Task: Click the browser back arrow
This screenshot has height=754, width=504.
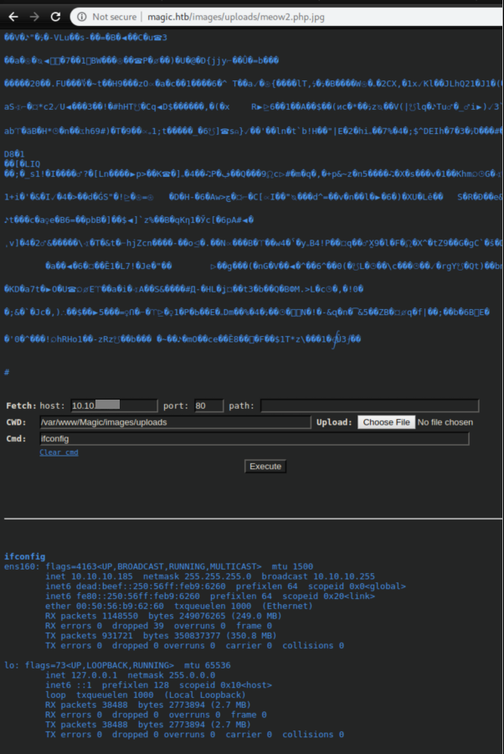Action: click(x=12, y=16)
